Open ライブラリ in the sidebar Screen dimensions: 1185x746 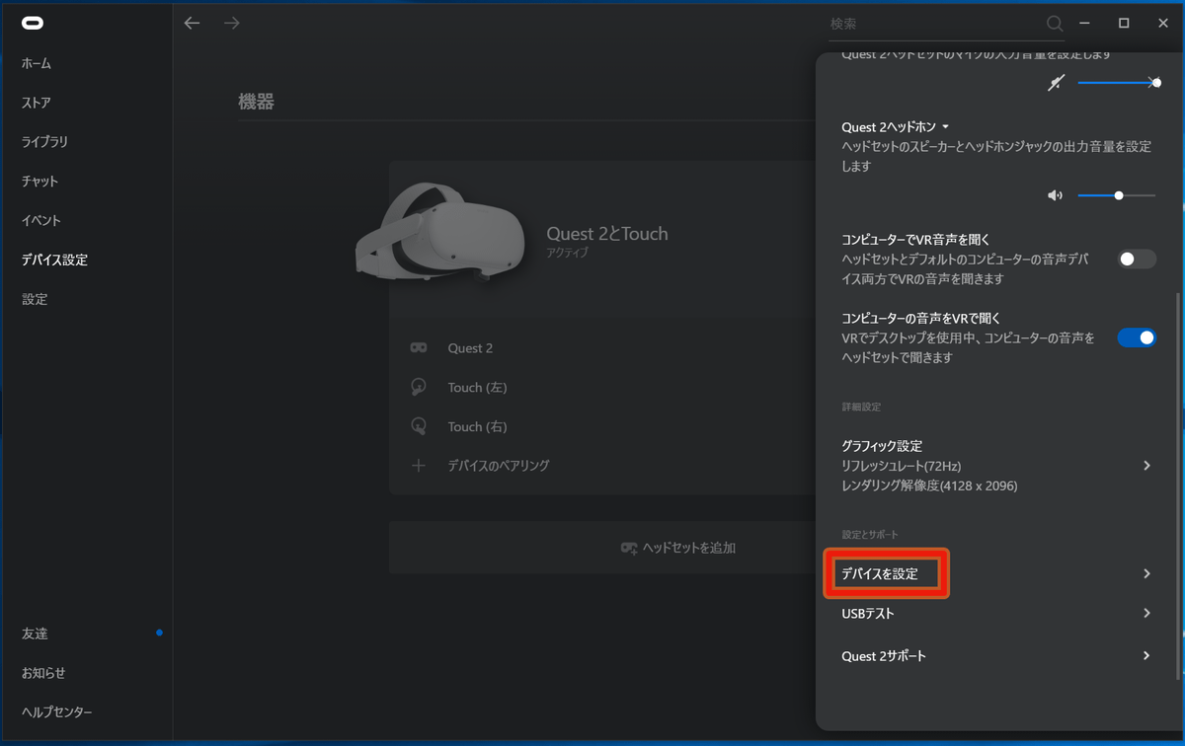[45, 142]
